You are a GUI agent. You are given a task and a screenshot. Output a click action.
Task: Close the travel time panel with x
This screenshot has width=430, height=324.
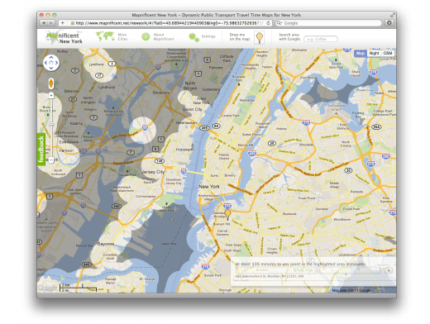[x=389, y=270]
